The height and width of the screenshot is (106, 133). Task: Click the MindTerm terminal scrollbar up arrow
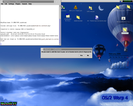(x=60, y=6)
